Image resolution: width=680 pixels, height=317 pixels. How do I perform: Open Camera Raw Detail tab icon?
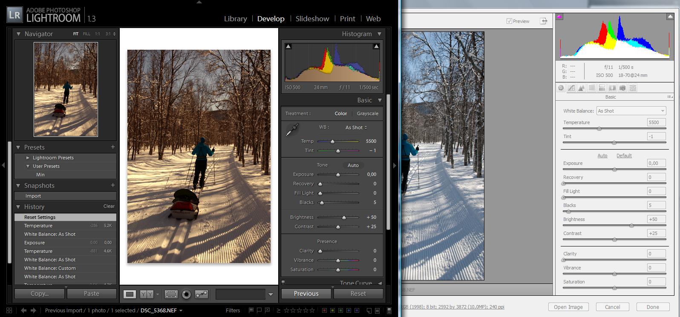582,88
